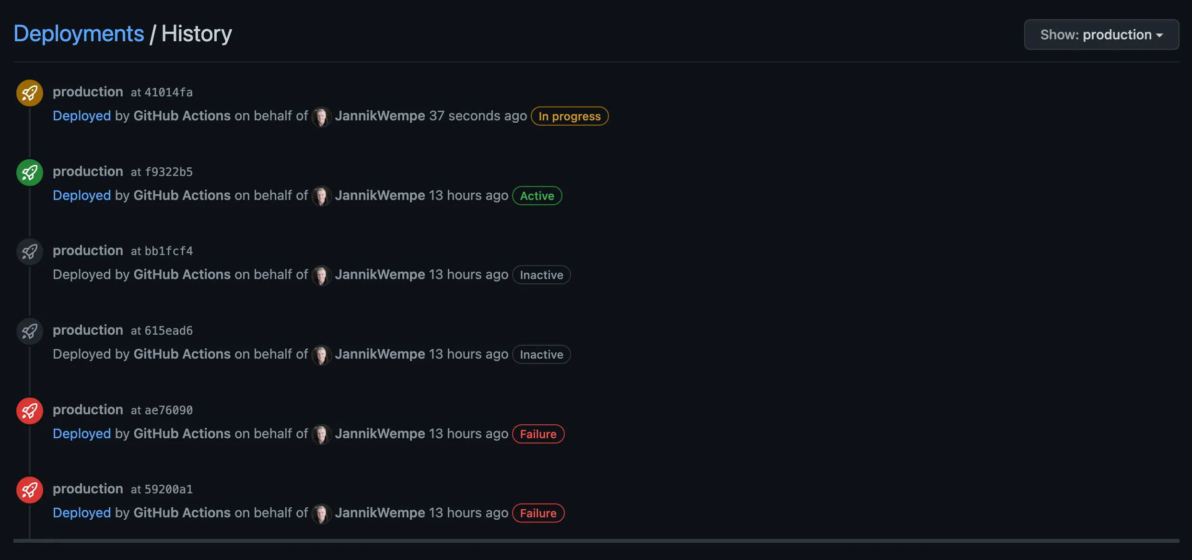Screen dimensions: 1192x560
Task: Select the red rocket icon beside ae76090
Action: click(x=29, y=410)
